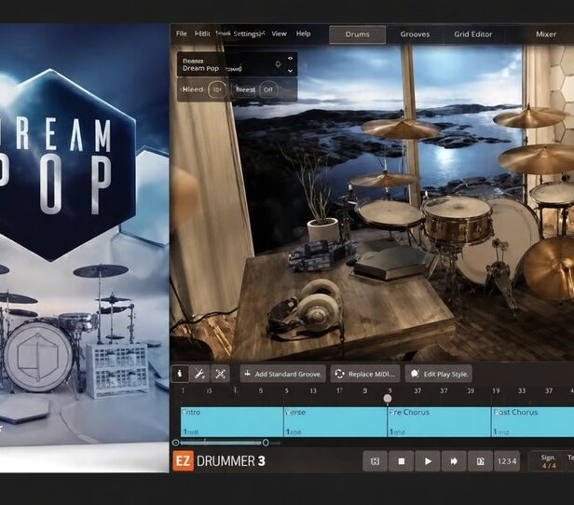Click the Record button in transport
The width and height of the screenshot is (574, 505).
tap(454, 461)
